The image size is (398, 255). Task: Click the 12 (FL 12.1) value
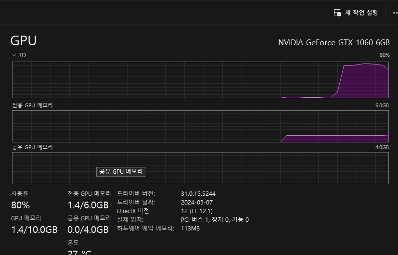(x=197, y=211)
